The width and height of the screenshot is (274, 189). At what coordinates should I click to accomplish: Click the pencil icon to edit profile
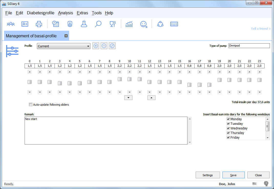point(112,46)
